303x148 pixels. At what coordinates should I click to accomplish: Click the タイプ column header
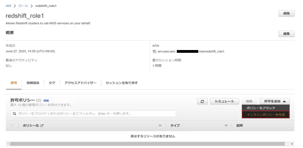click(175, 126)
